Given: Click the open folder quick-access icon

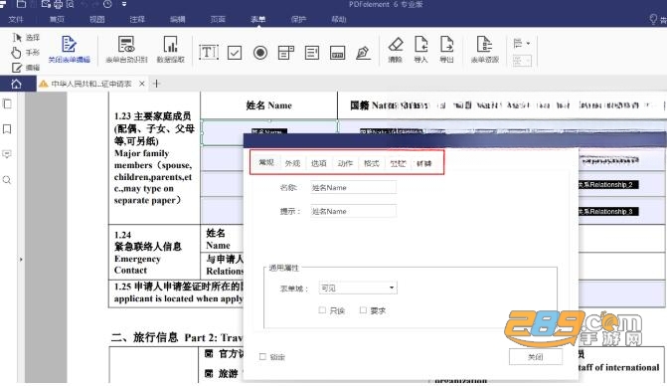Looking at the screenshot, I should coord(21,5).
